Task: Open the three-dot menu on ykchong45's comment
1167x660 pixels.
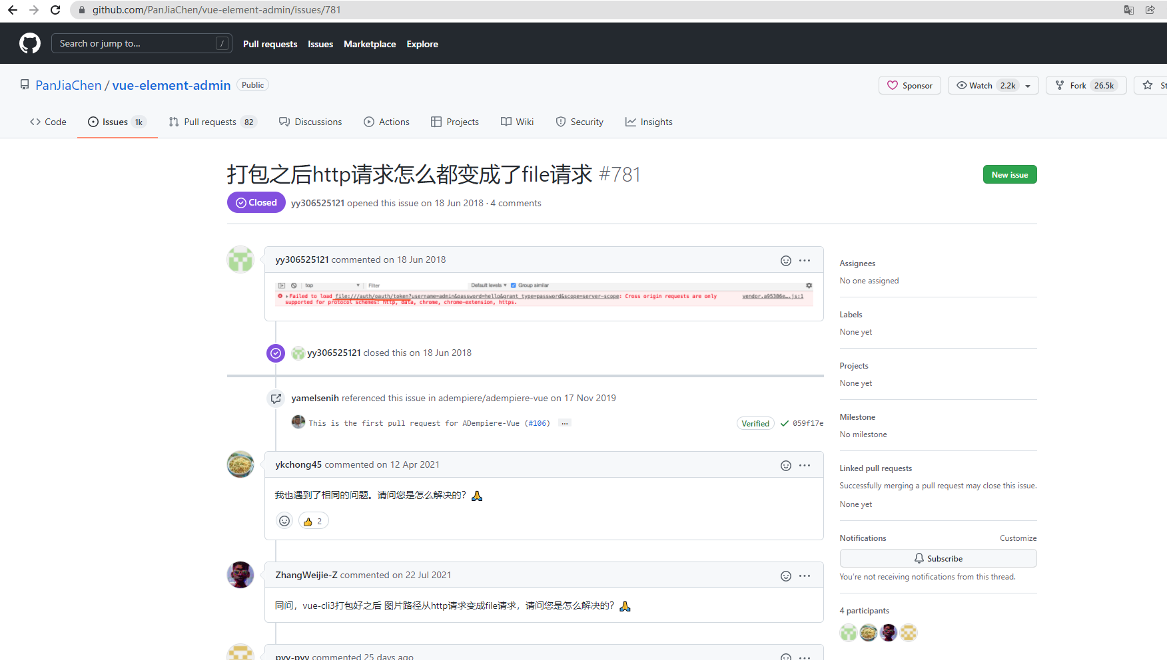Action: coord(805,466)
